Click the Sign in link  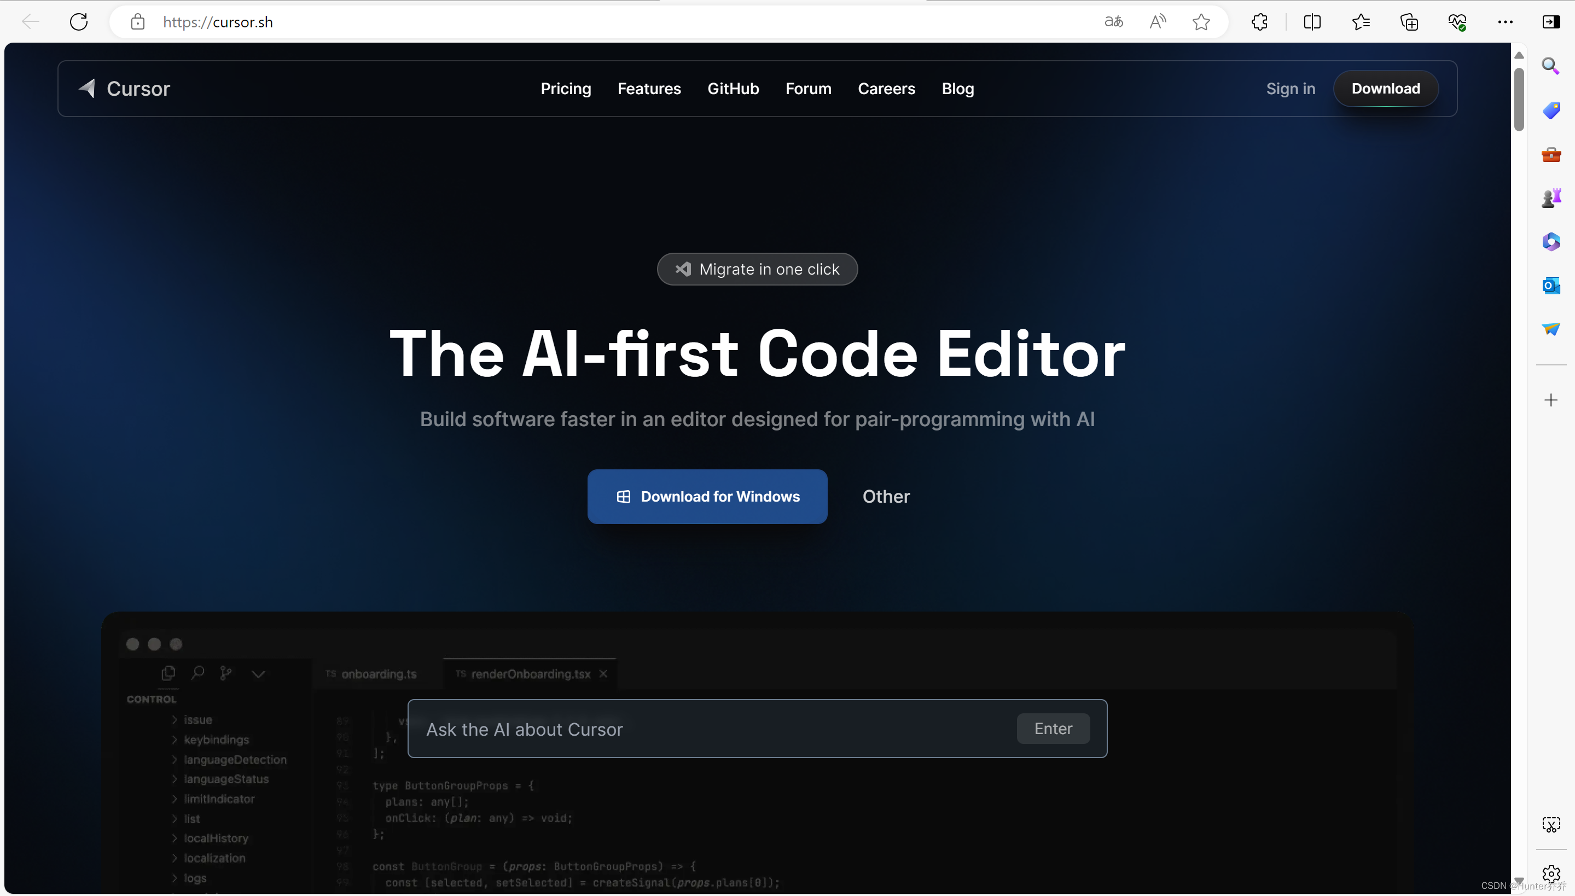pos(1290,89)
